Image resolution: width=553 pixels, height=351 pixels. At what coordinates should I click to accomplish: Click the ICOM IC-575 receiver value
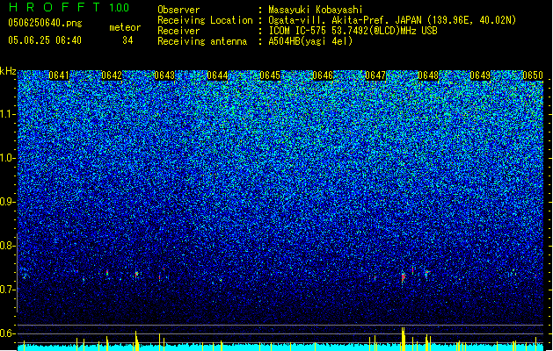click(353, 31)
